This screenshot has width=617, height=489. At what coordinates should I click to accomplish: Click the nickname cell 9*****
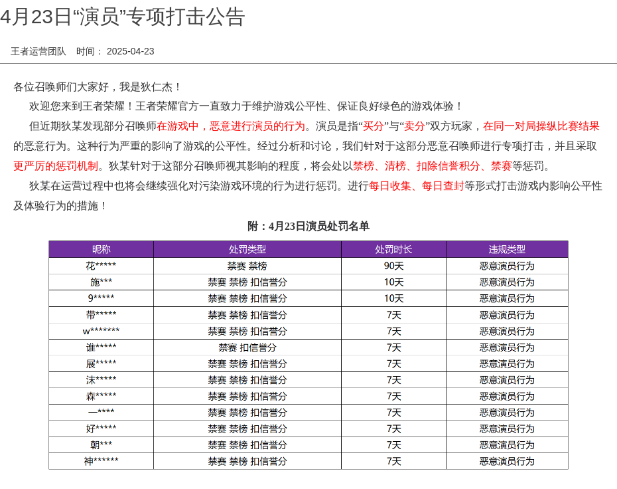click(101, 298)
